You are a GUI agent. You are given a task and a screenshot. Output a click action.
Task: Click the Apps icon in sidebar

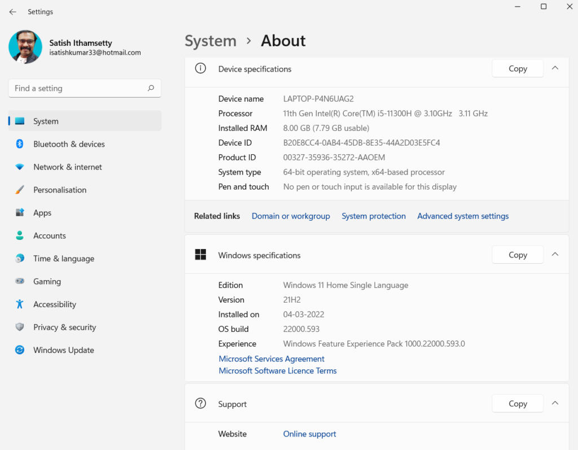[20, 212]
